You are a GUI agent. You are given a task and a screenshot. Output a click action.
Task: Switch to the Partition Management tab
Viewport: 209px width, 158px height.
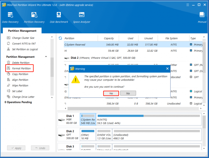[x=22, y=31]
